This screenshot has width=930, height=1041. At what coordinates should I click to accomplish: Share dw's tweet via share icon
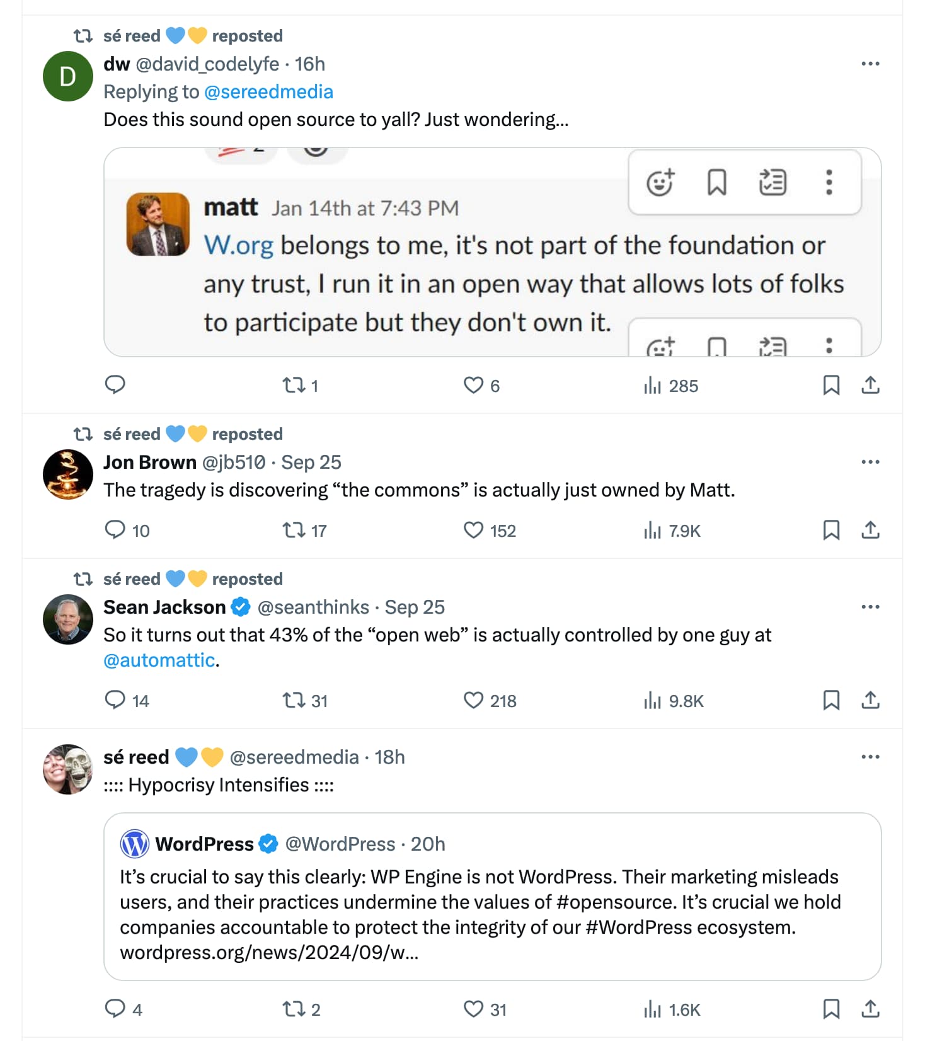[870, 385]
